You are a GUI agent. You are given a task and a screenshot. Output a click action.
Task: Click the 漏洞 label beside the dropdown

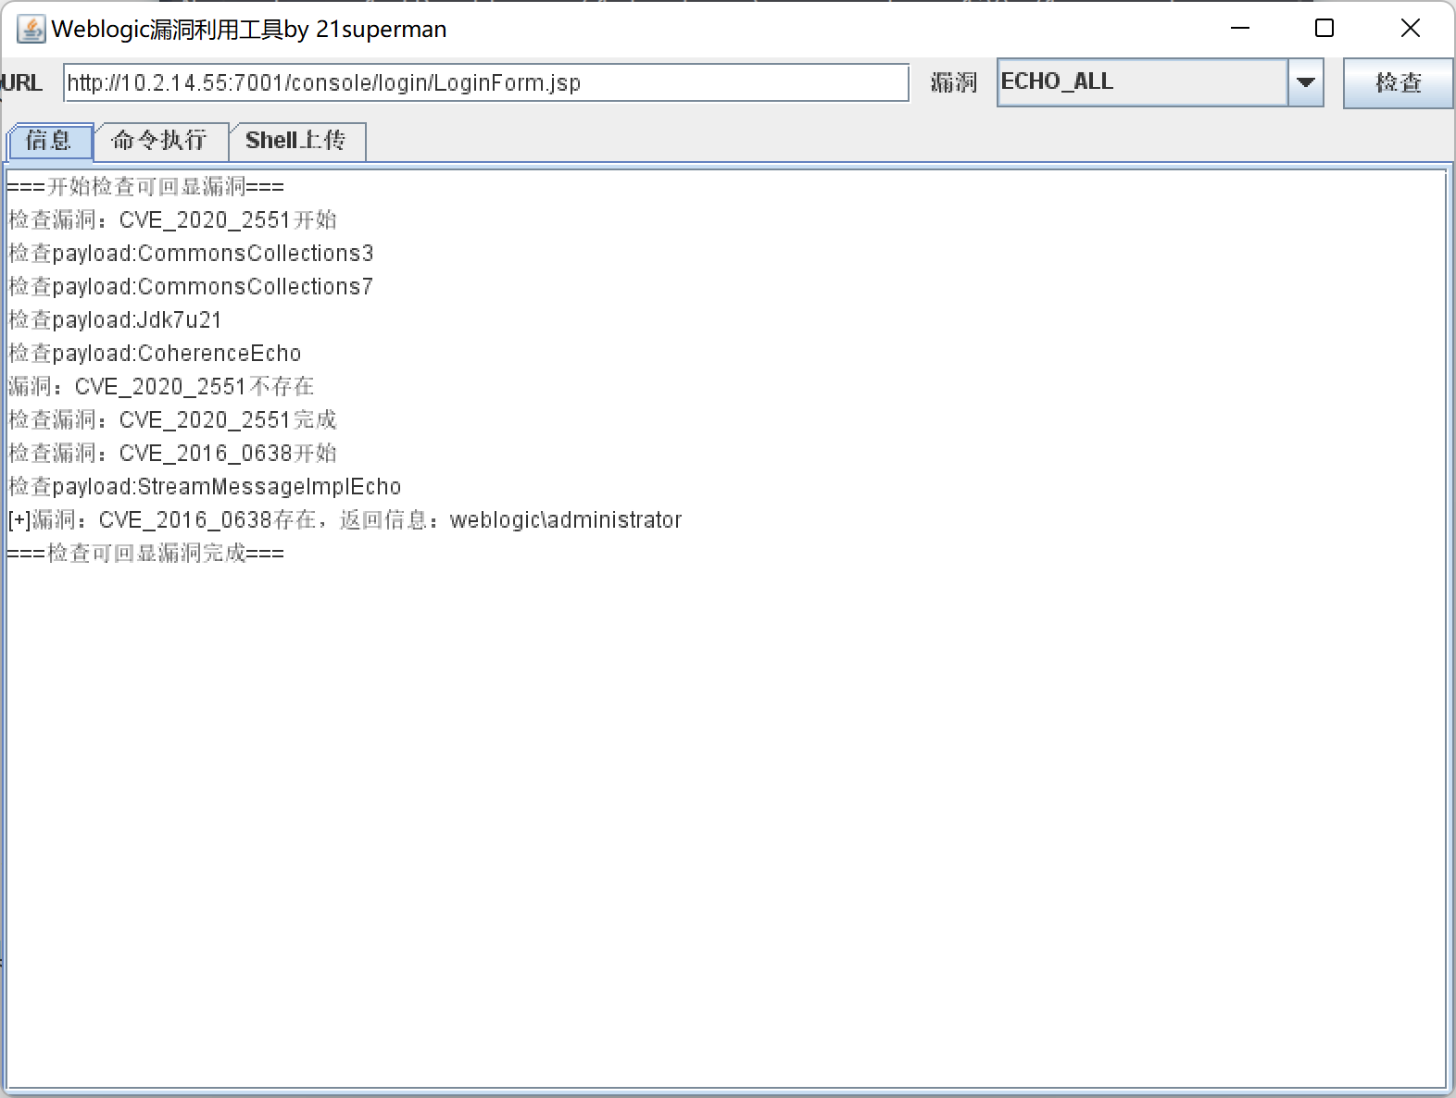coord(953,82)
